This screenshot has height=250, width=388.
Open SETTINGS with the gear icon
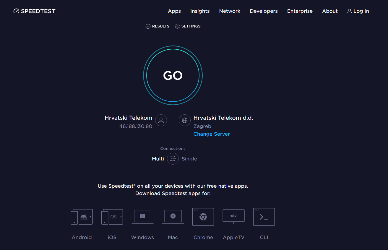(188, 26)
